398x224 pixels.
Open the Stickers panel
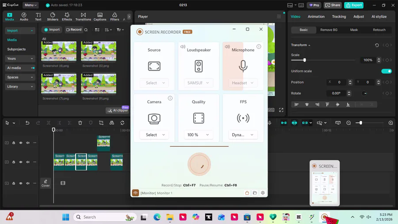53,16
